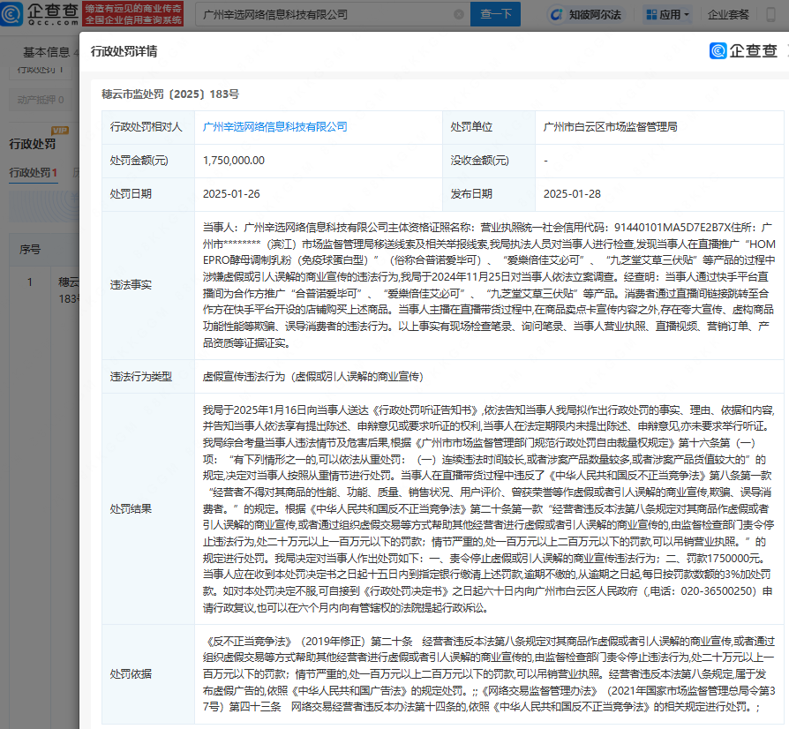Click the 行政处罚详情 dialog title
789x729 pixels.
124,51
